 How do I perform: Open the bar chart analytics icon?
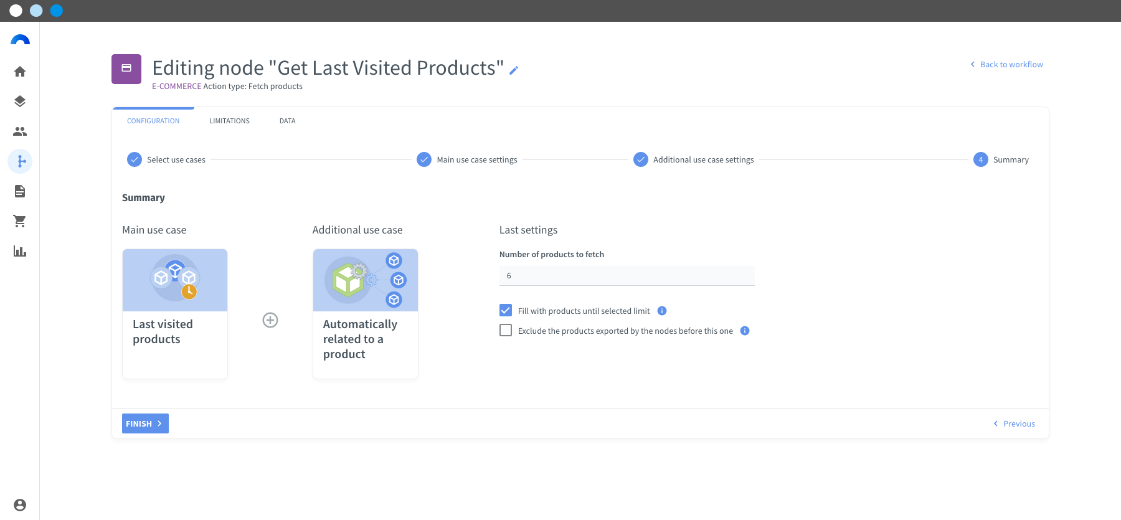coord(20,251)
